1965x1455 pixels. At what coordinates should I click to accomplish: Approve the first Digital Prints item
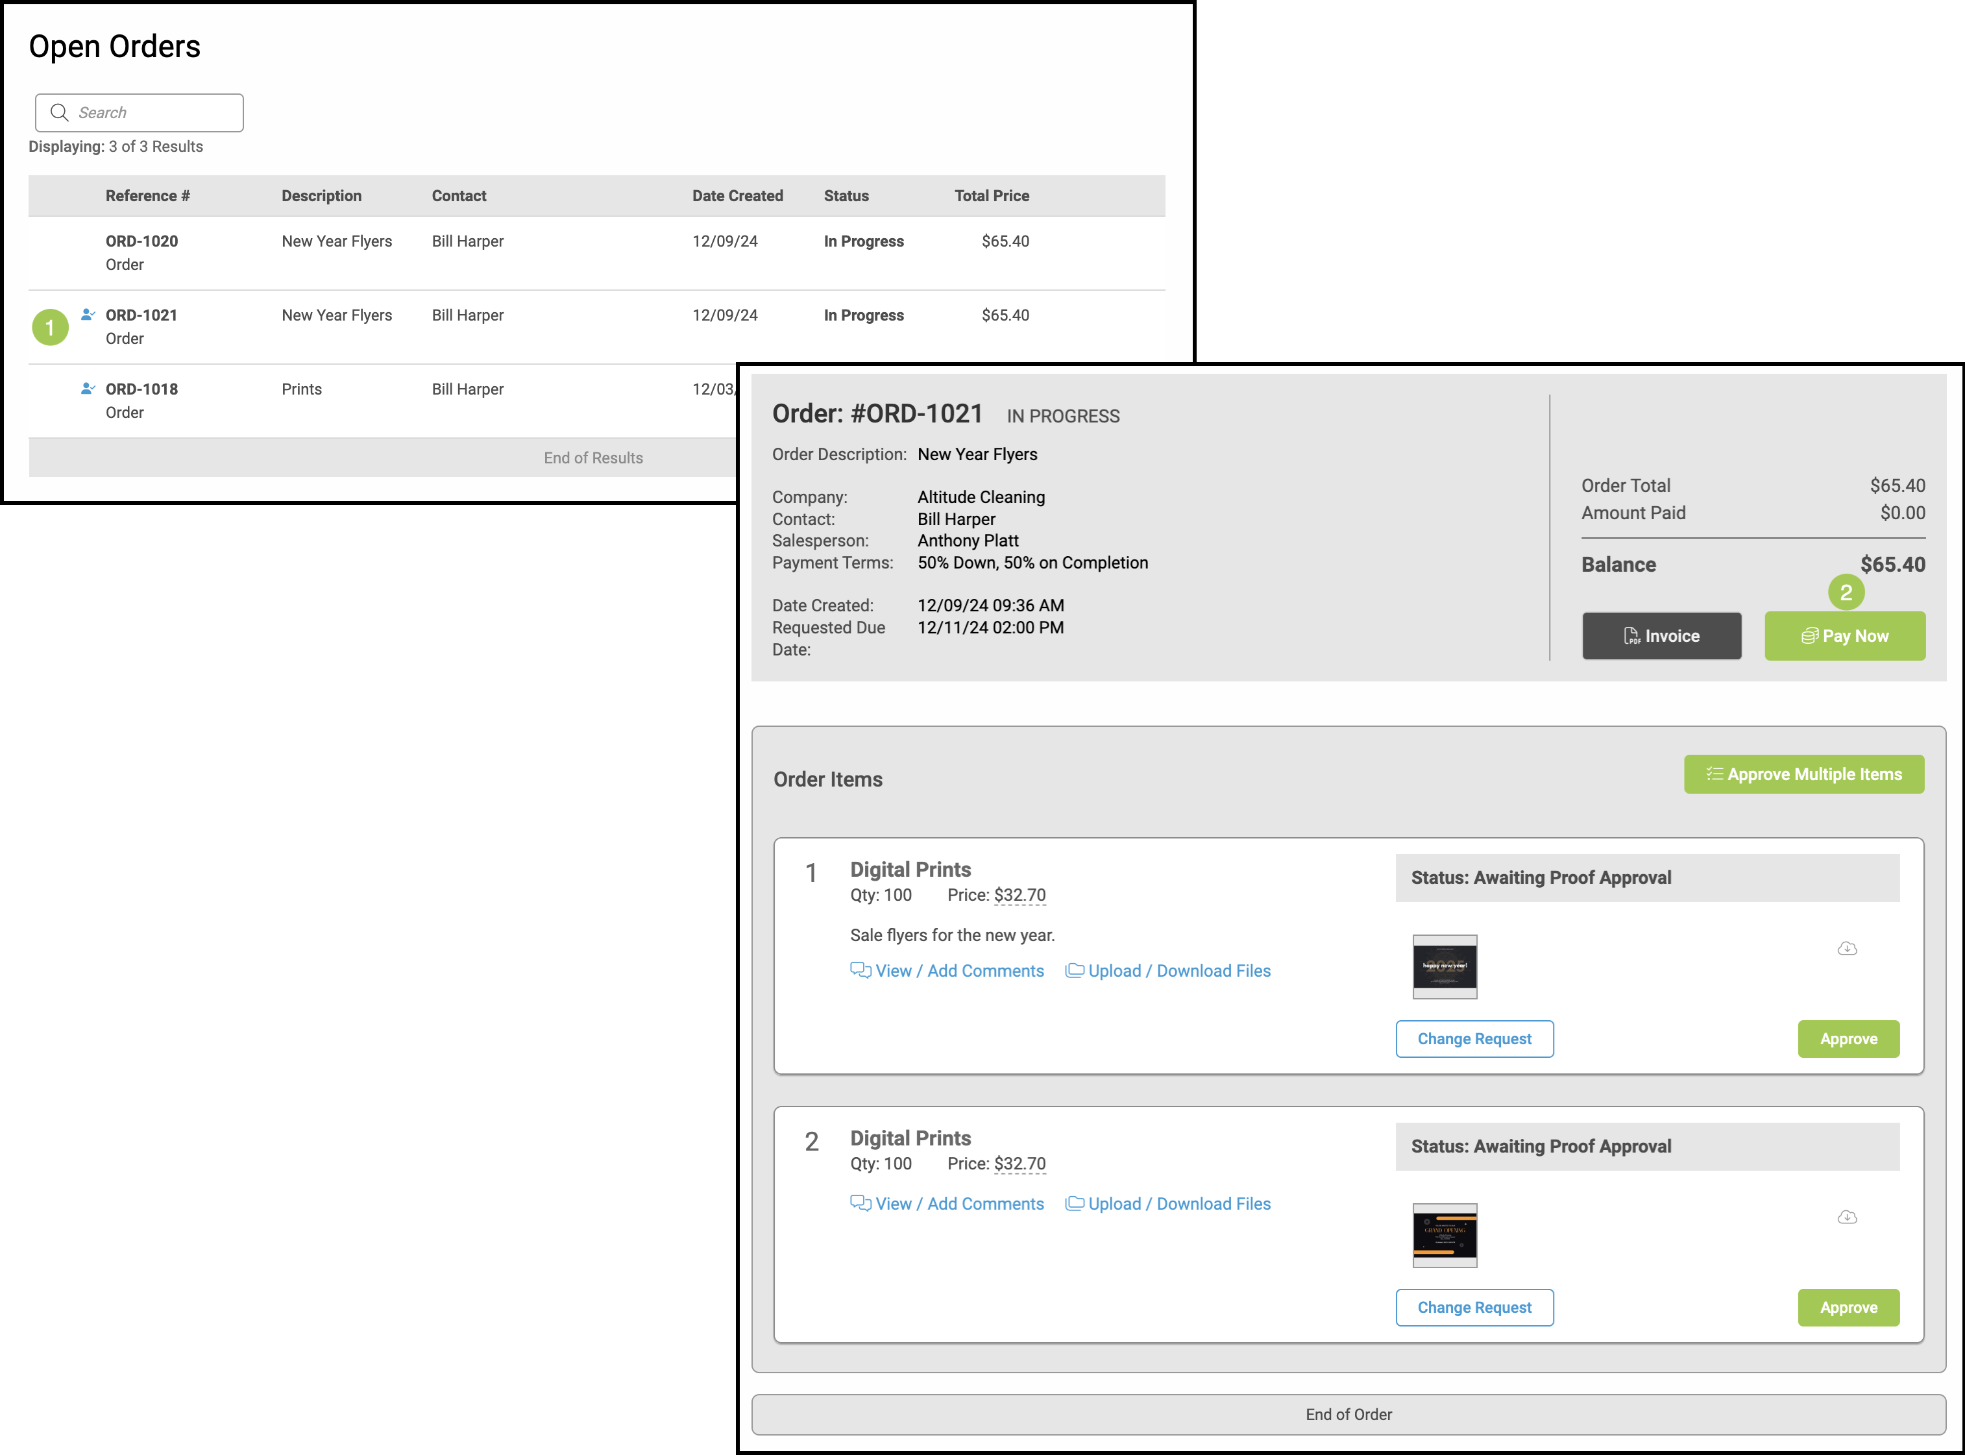1848,1039
